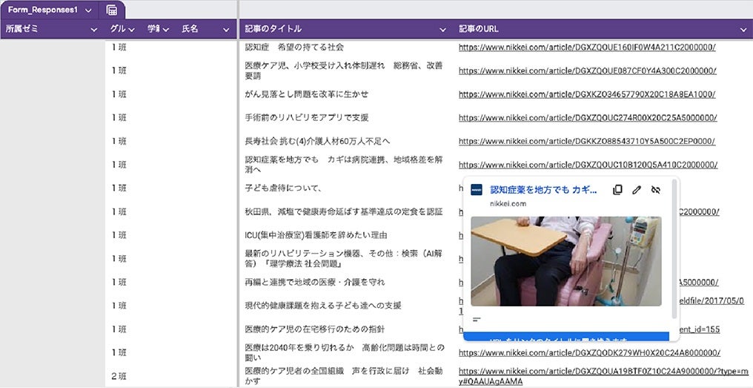Select the Form_Responses1 table tab
The height and width of the screenshot is (388, 753).
click(x=42, y=10)
